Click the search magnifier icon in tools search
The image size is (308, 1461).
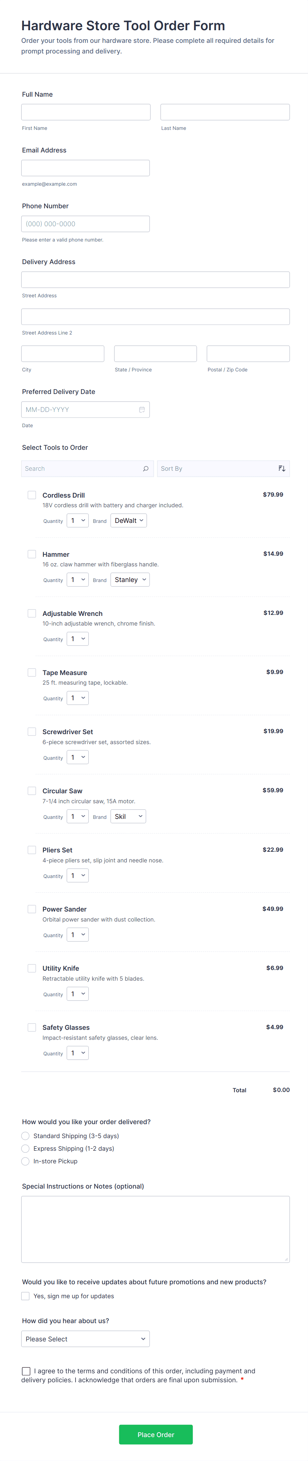(145, 468)
